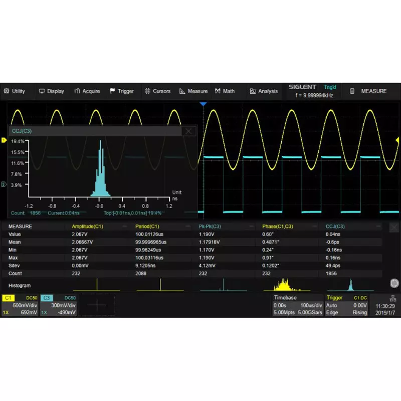Close the measurement statistics table
Viewport: 401px width, 401px height.
click(x=394, y=227)
